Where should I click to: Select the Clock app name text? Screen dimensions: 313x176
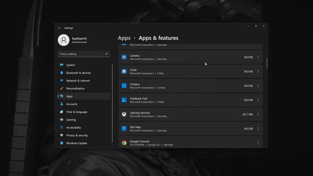[133, 70]
